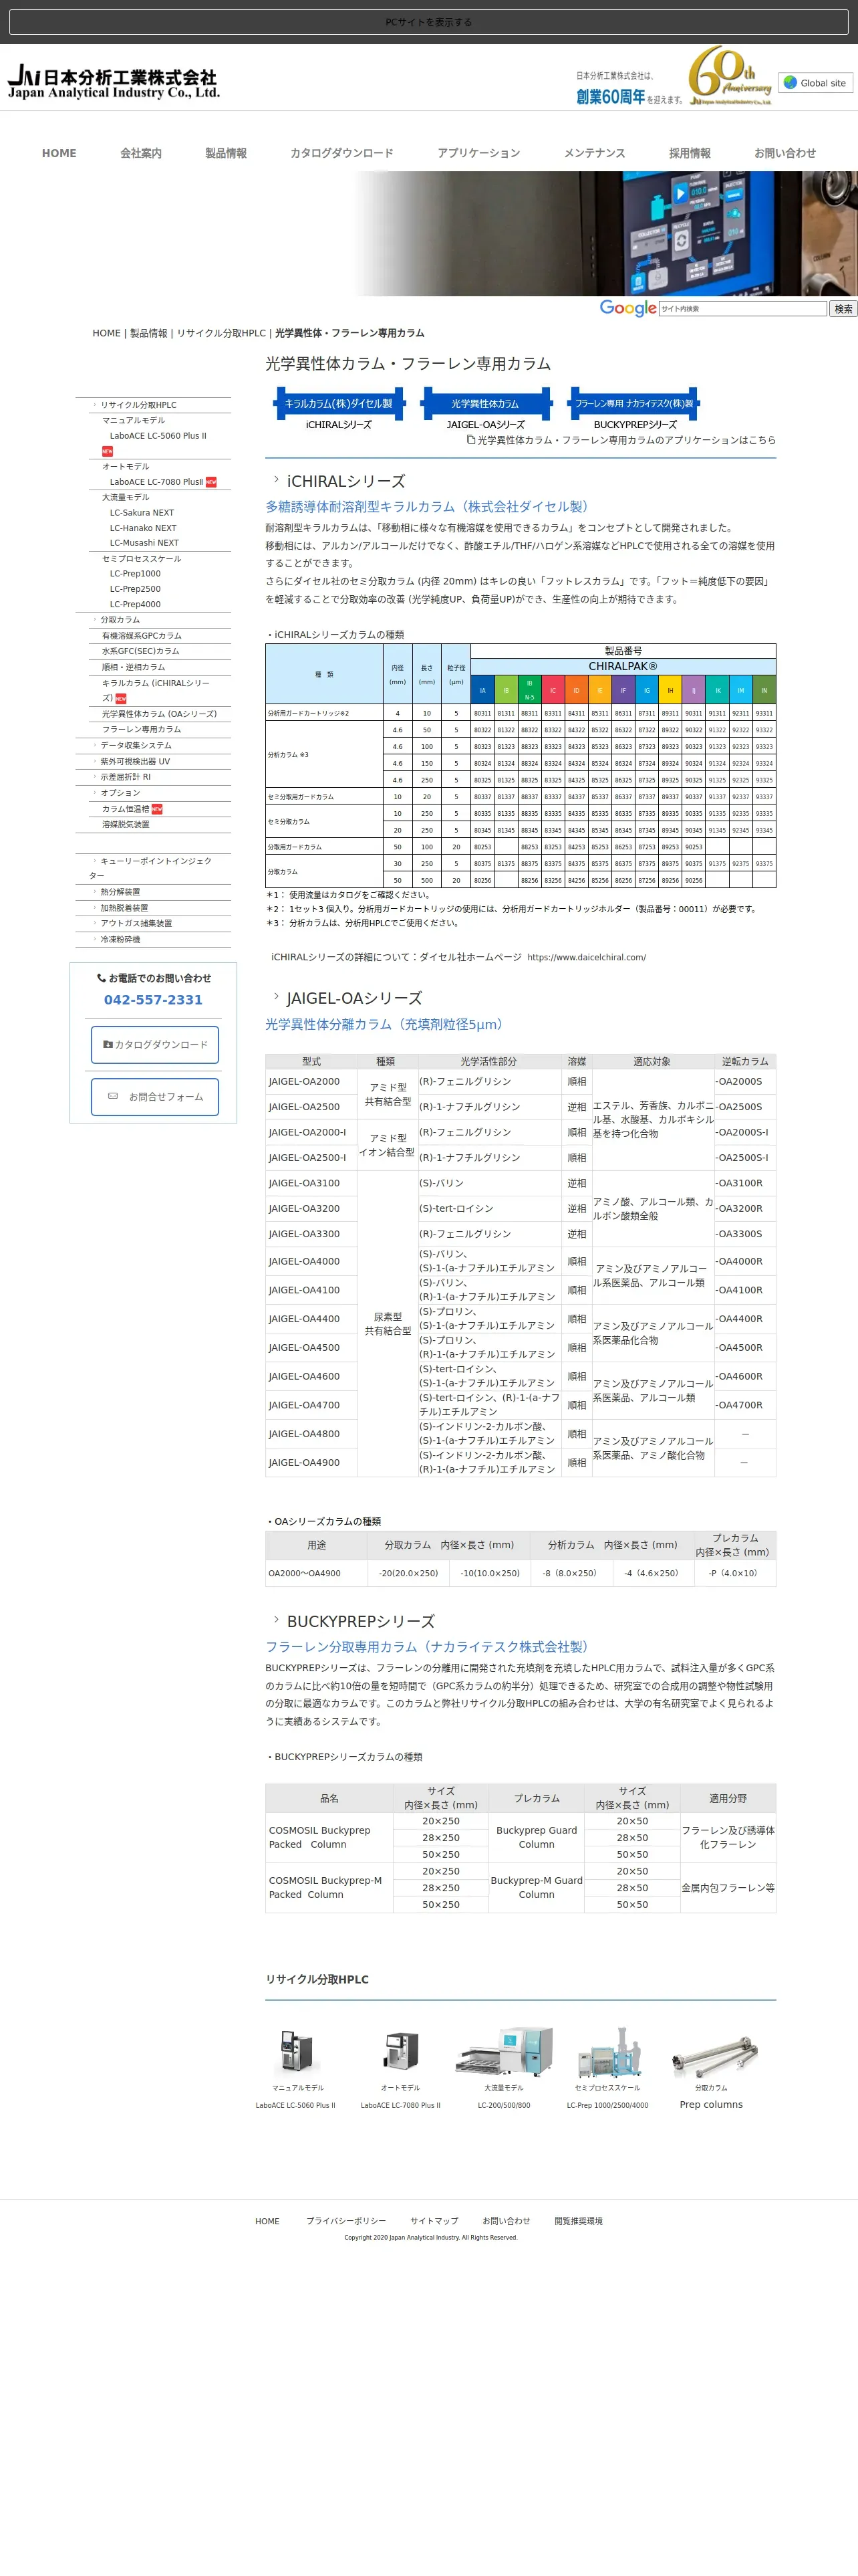Expand 分取カラム in the sidebar
Screen dimensions: 858x2576
pos(119,620)
